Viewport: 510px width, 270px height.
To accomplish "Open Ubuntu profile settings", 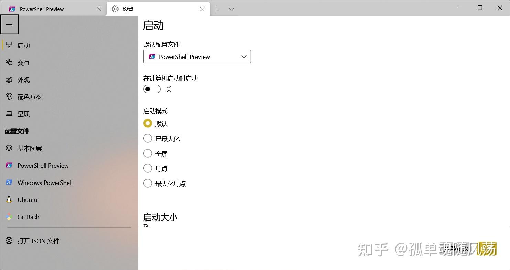I will click(69, 200).
